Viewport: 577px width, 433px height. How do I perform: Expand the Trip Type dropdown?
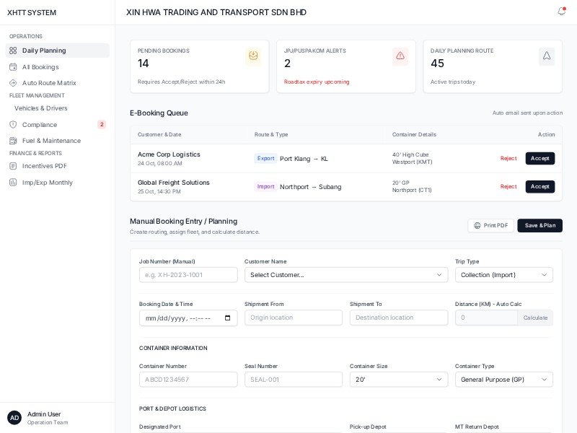[x=503, y=275]
